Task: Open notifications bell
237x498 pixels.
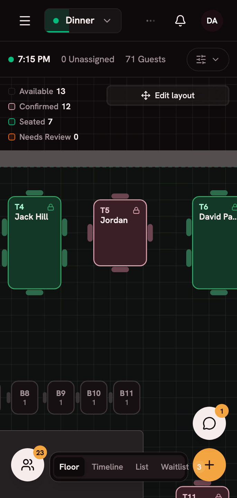Action: click(x=180, y=21)
